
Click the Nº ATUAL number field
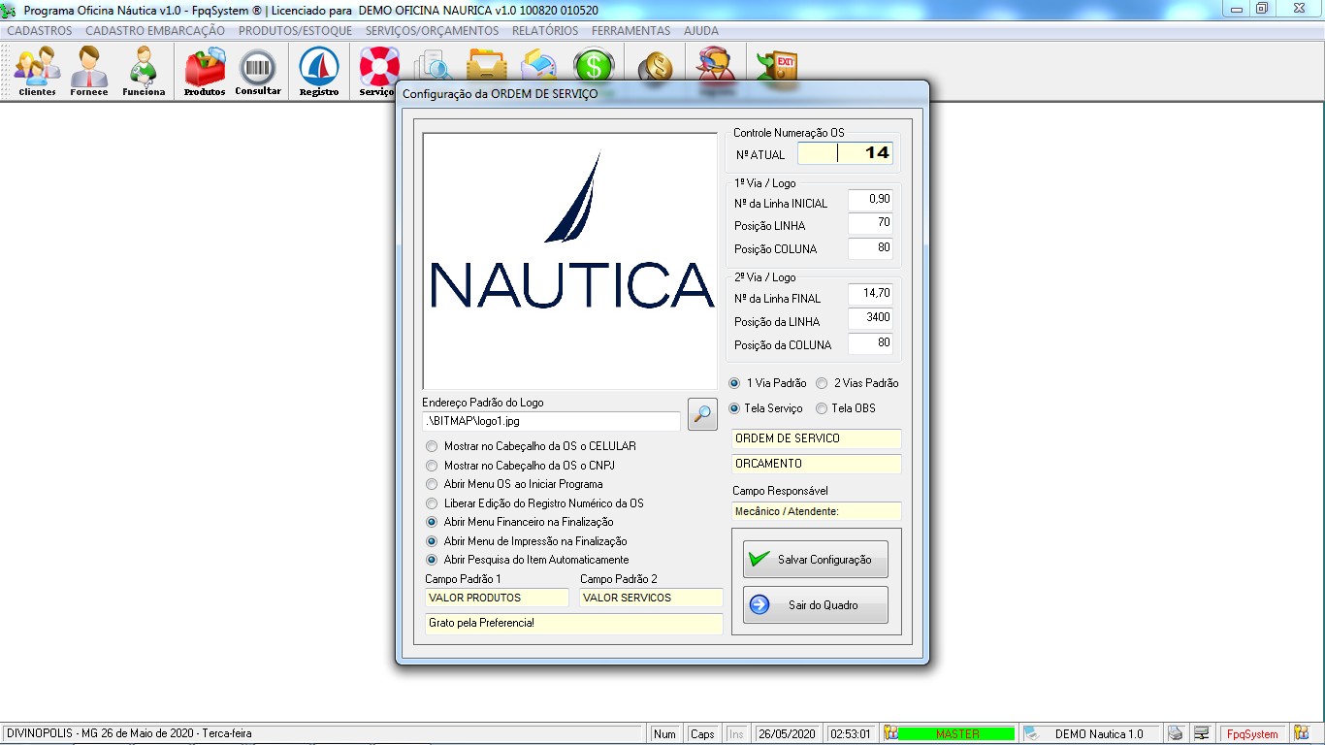point(845,153)
